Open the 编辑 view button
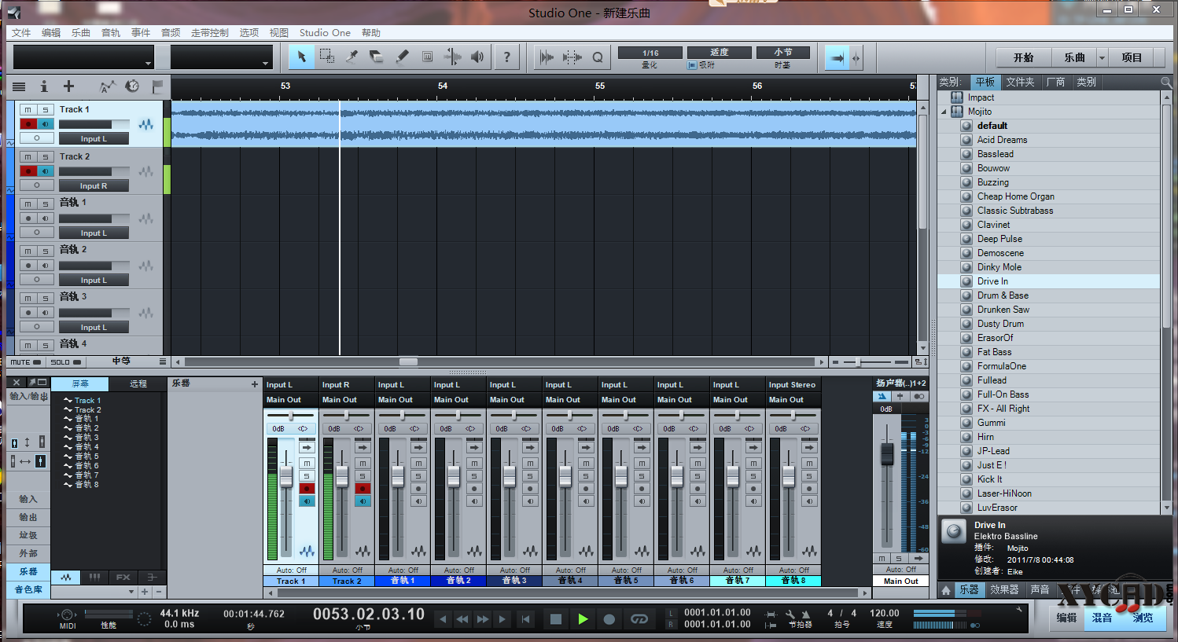This screenshot has height=642, width=1178. click(1067, 618)
